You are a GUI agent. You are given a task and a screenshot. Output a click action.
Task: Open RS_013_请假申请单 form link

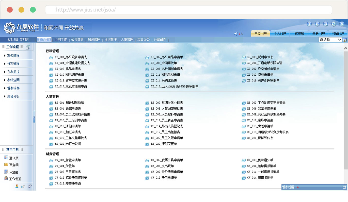[x=68, y=126]
